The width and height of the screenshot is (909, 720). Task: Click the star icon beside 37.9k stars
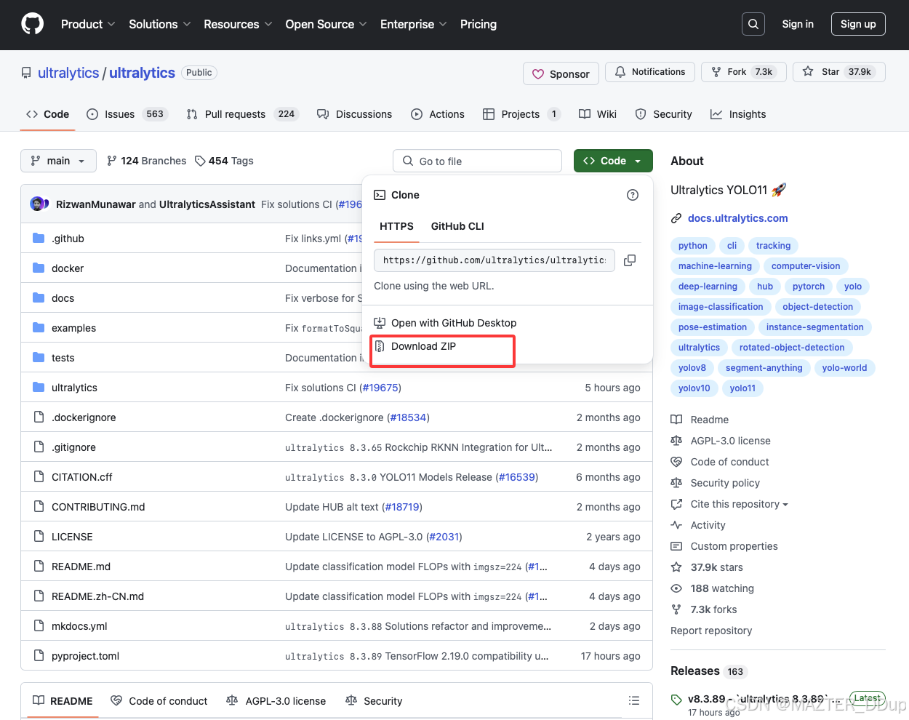point(676,567)
